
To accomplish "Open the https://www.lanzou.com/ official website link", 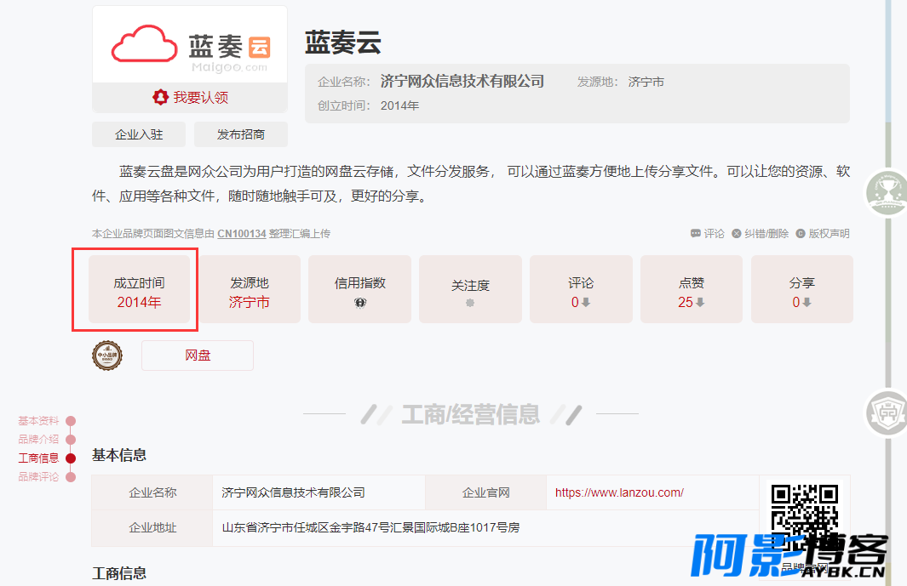I will pos(619,493).
